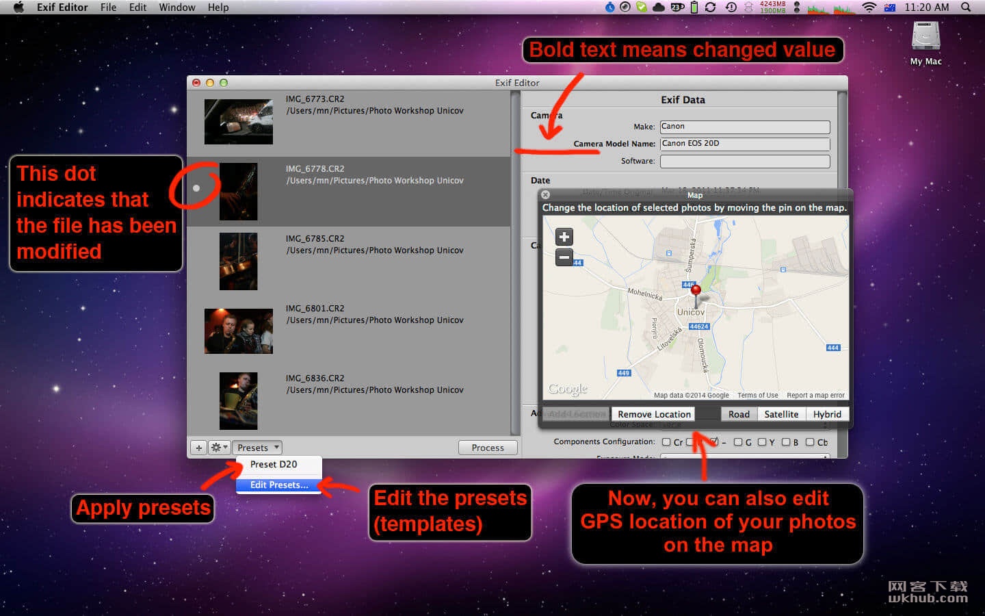Open the Exif Editor application menu

pyautogui.click(x=62, y=7)
